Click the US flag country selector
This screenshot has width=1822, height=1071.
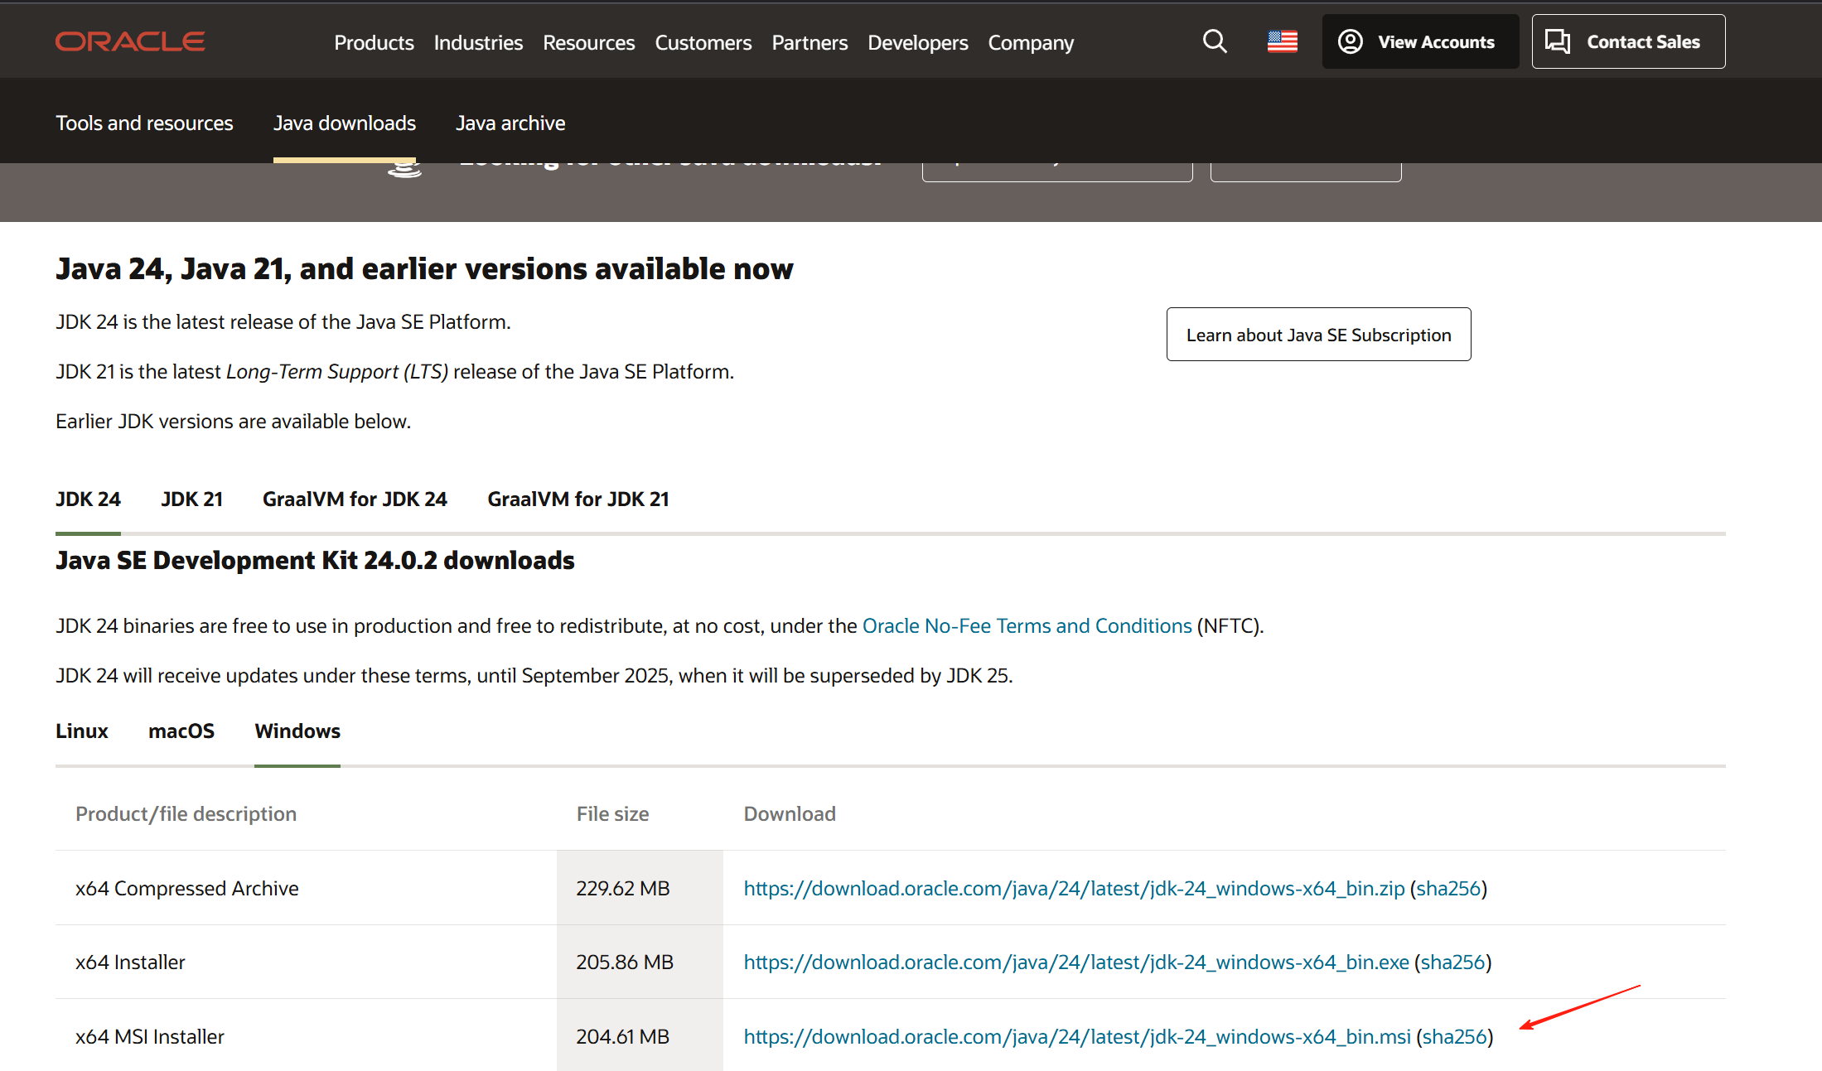pos(1282,41)
